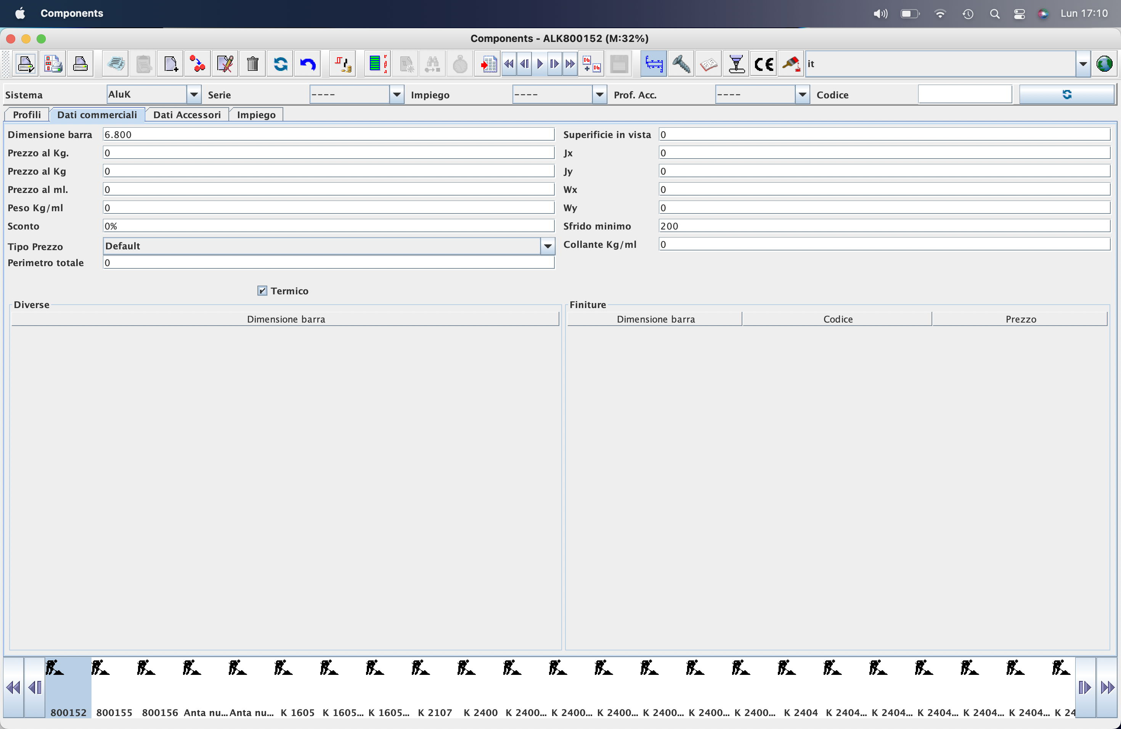
Task: Open the language dropdown showing it
Action: click(1083, 64)
